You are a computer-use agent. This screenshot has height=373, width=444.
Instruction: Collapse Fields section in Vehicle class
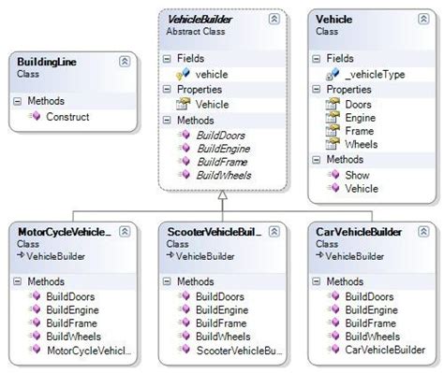click(317, 59)
